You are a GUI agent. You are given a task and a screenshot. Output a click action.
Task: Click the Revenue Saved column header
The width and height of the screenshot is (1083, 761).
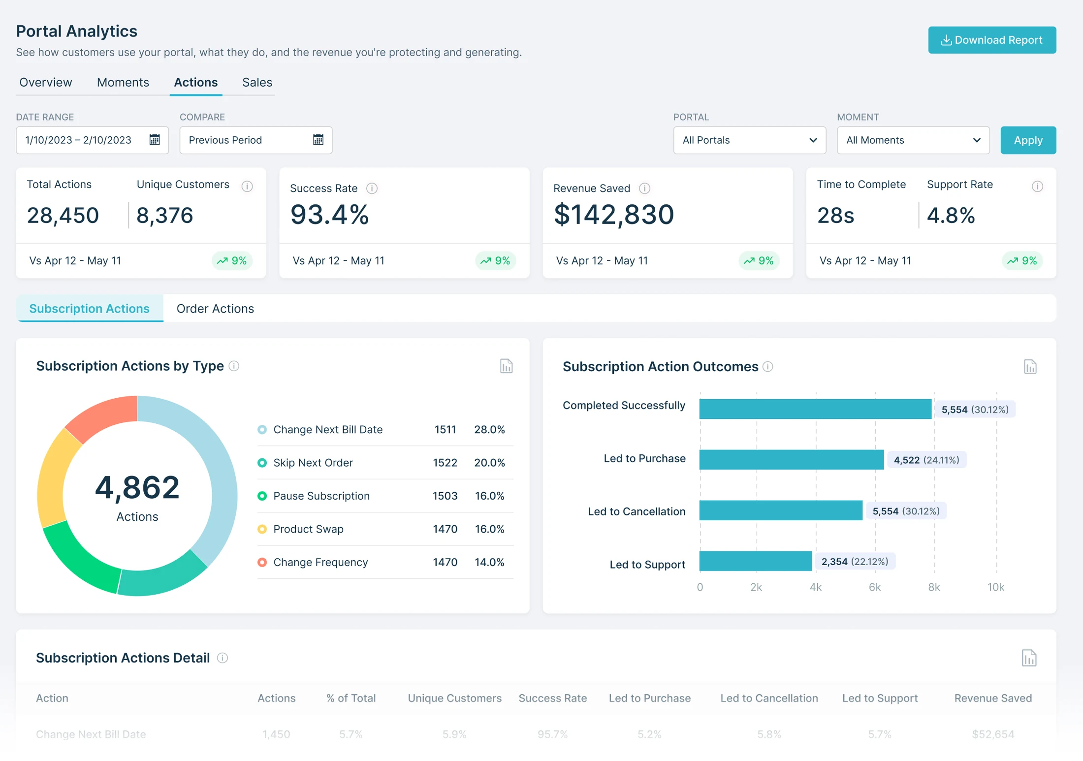tap(992, 698)
